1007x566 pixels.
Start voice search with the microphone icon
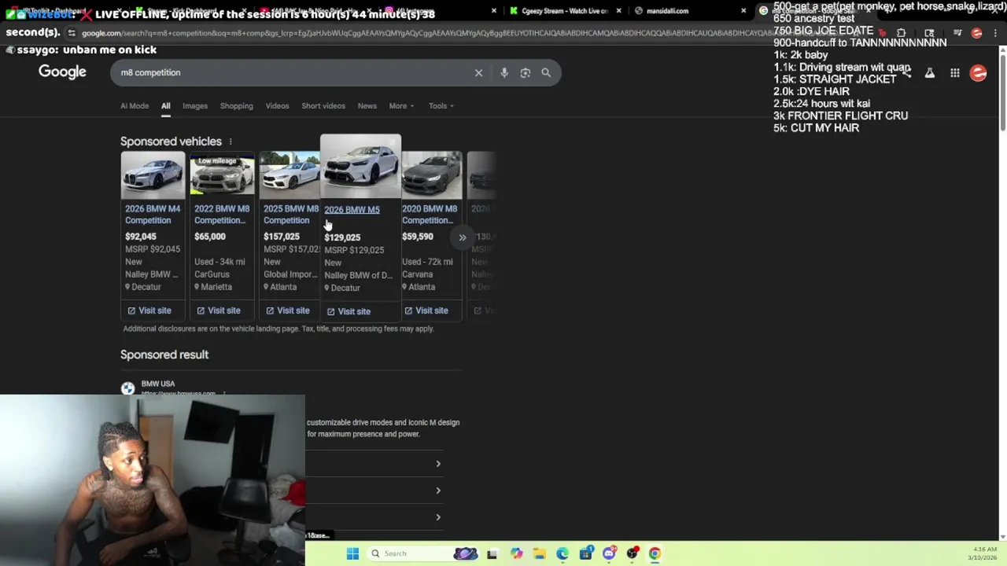pos(504,72)
